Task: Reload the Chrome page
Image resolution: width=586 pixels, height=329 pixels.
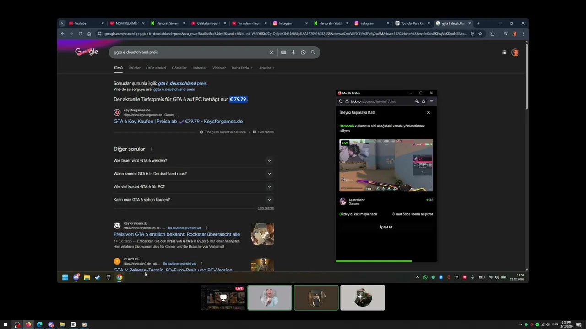Action: 80,33
